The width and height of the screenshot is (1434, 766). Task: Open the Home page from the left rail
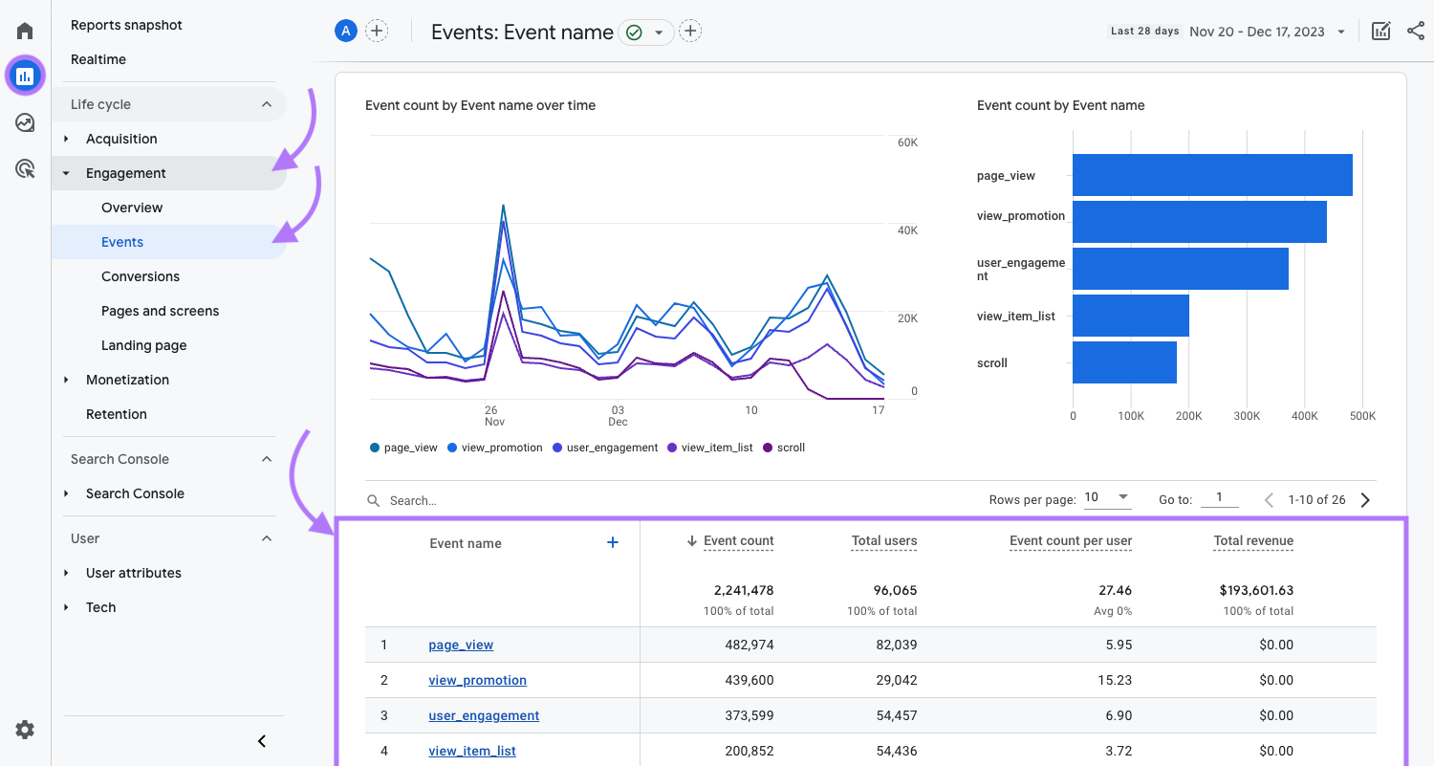click(24, 29)
